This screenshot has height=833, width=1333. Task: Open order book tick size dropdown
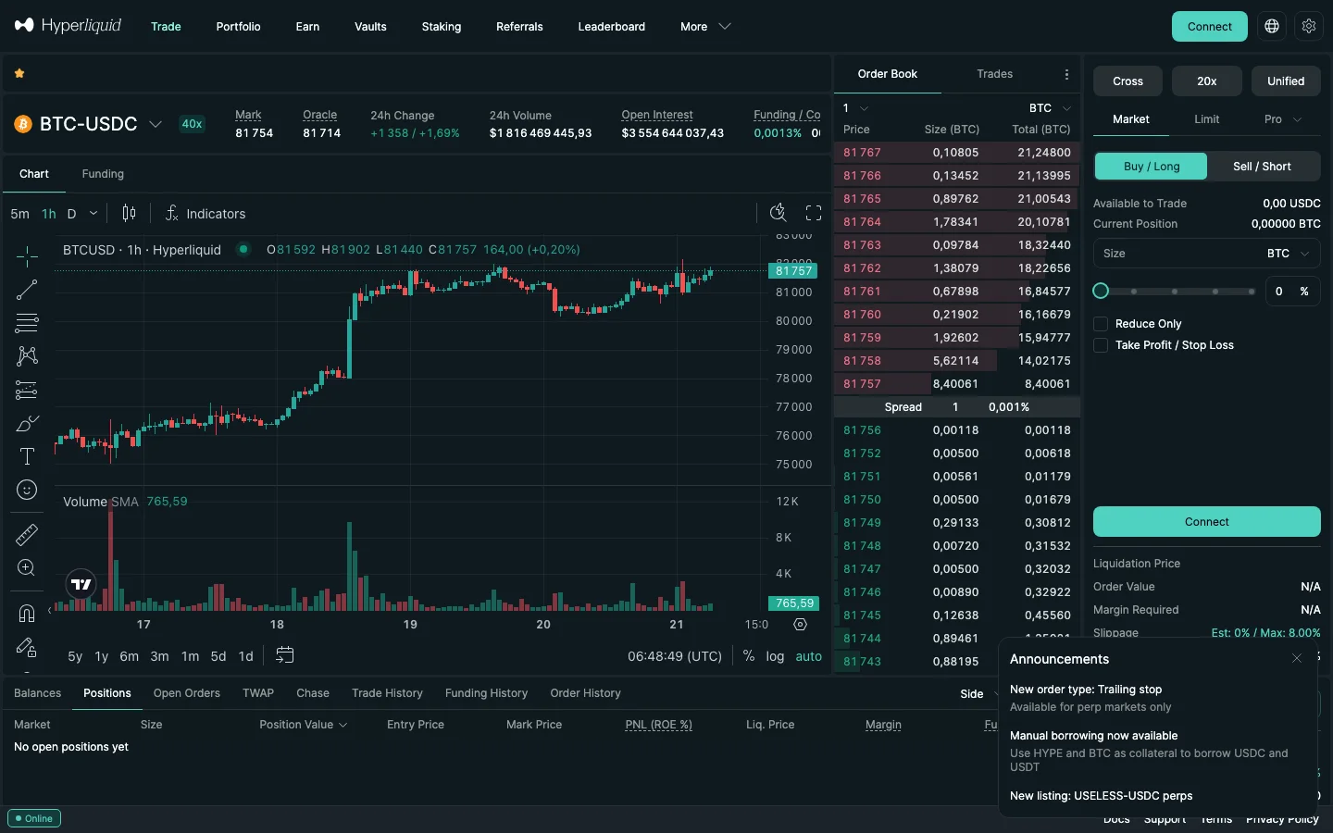(x=855, y=108)
